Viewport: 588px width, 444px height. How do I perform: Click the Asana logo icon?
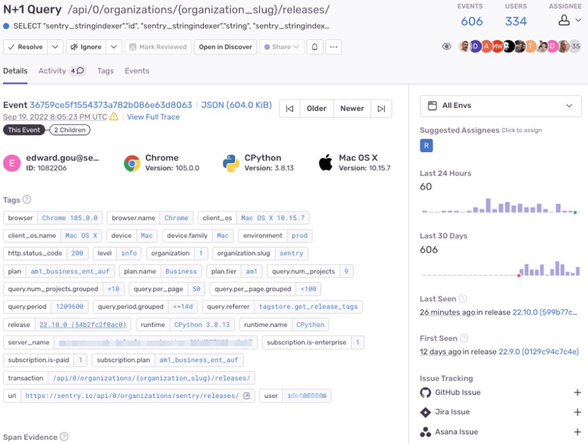pos(425,432)
